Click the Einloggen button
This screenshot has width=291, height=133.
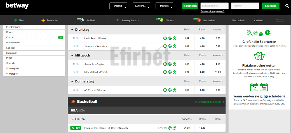(271, 6)
